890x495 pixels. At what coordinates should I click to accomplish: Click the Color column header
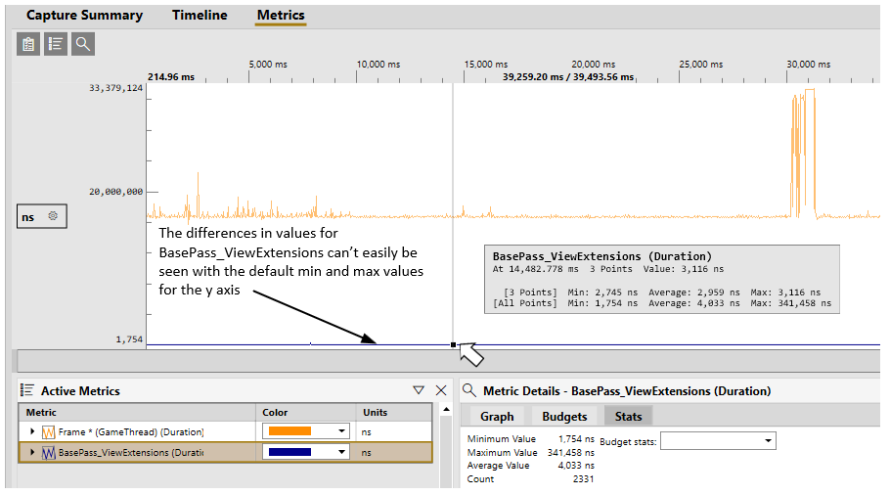(x=306, y=413)
